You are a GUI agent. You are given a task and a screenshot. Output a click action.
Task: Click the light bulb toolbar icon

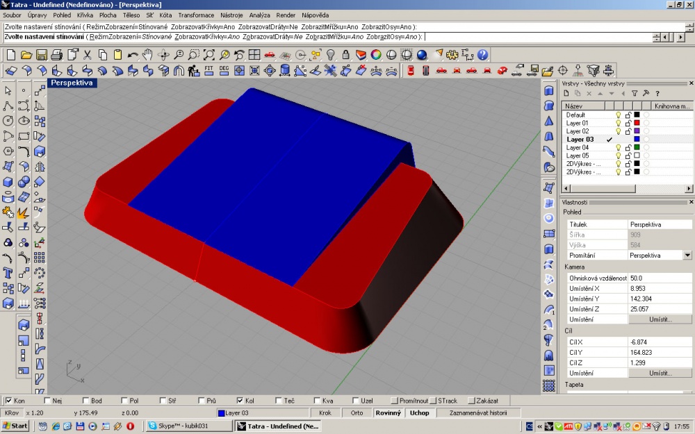(331, 55)
